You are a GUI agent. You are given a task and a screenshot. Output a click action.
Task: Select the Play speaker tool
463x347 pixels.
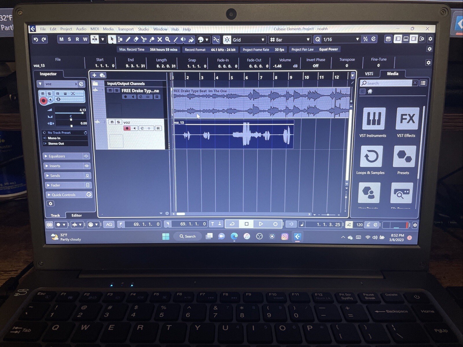click(x=183, y=39)
